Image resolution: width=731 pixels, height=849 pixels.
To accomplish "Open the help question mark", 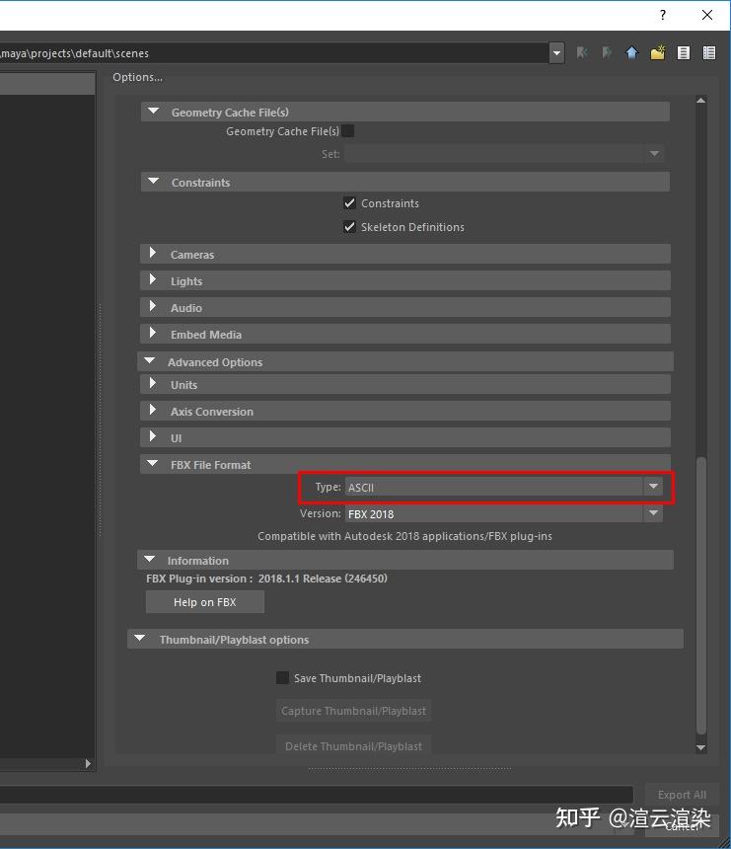I will click(663, 15).
